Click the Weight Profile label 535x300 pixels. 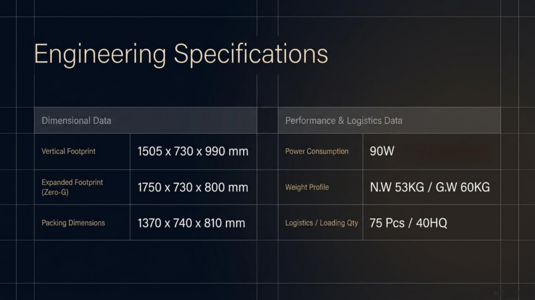coord(307,187)
